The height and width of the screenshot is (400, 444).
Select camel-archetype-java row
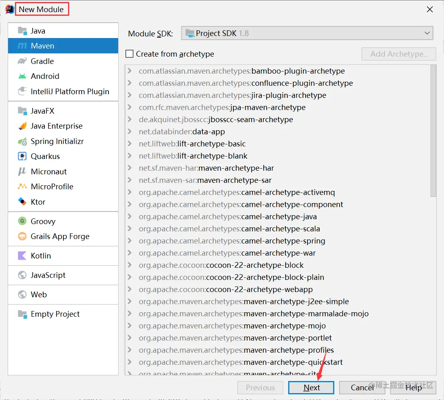tap(278, 216)
